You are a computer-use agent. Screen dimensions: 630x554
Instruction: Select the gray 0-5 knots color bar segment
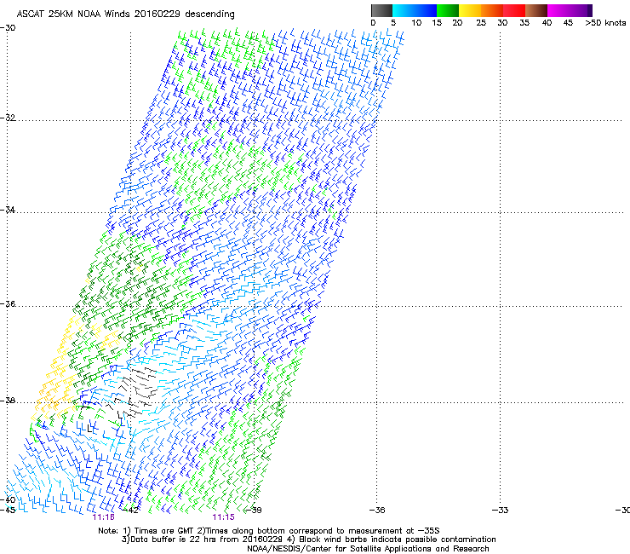381,10
